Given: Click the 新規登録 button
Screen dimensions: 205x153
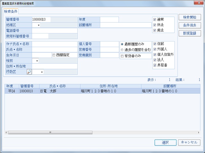Looking at the screenshot, I should (x=190, y=33).
